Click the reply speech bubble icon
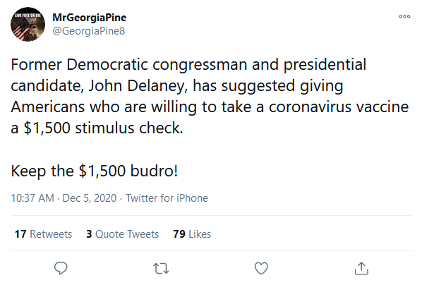 coord(61,268)
